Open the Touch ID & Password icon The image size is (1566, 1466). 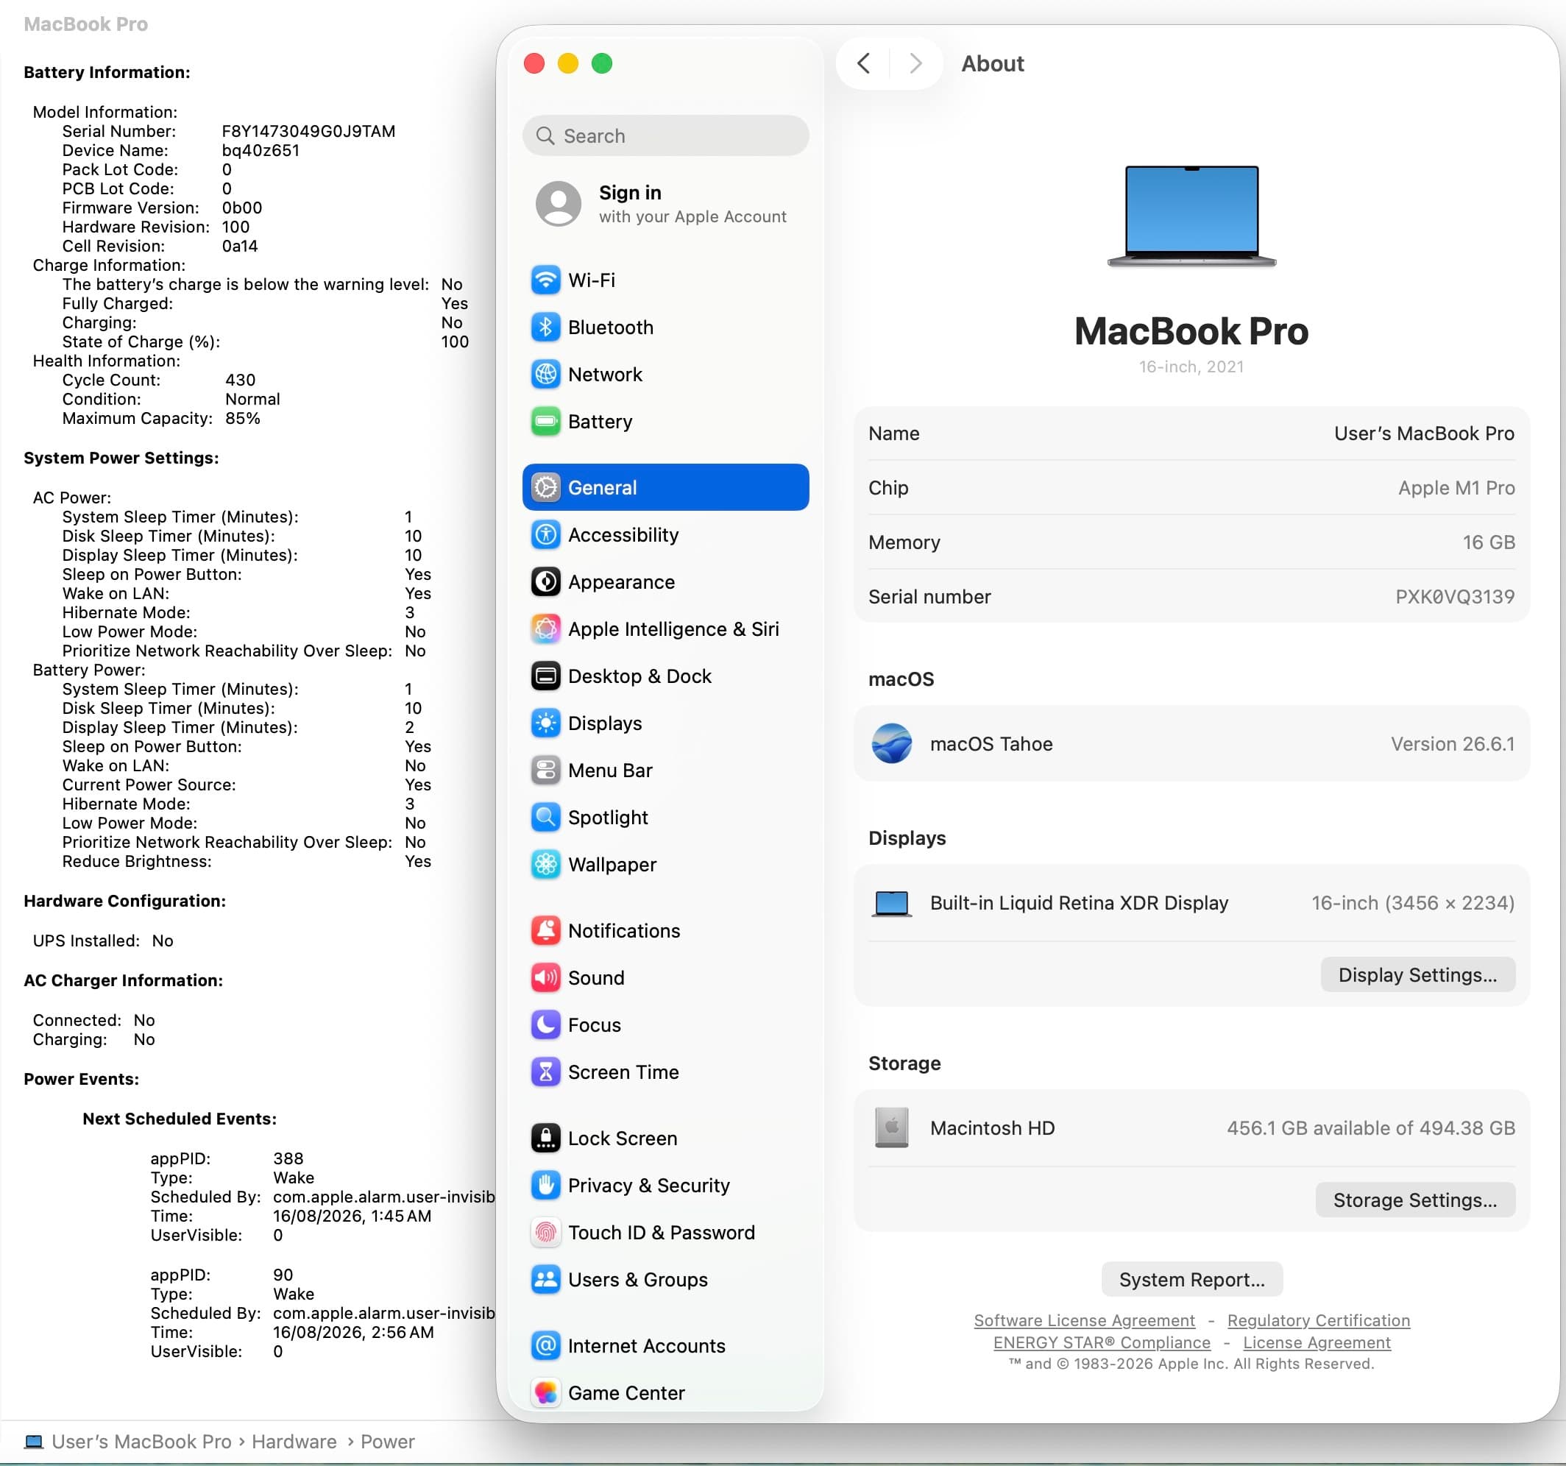pos(545,1233)
